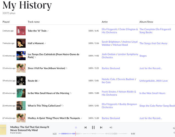175x137 pixels.
Task: Select the Take the "A" Train track title
Action: coord(37,31)
